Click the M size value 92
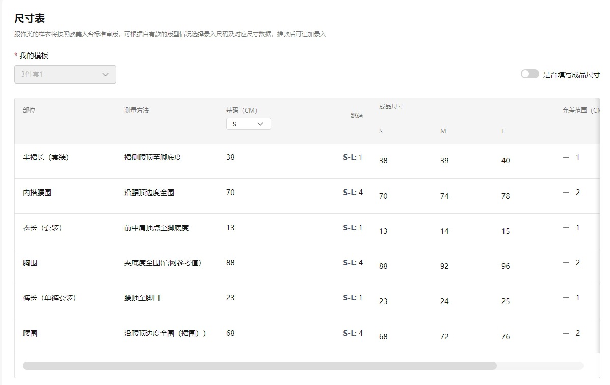This screenshot has height=385, width=610. click(444, 266)
